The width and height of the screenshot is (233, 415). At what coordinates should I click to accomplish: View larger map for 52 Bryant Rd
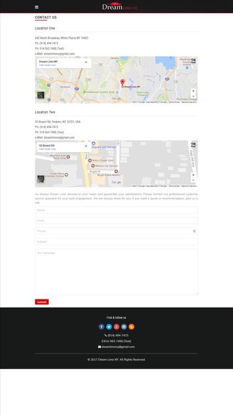tap(47, 149)
